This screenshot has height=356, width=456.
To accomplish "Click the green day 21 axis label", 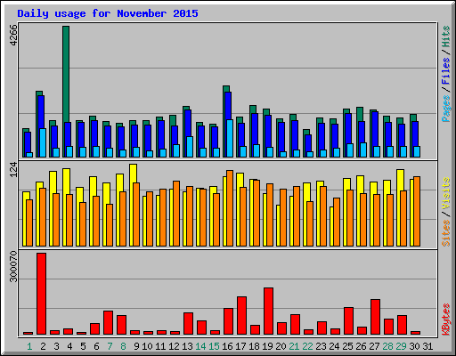I will pyautogui.click(x=294, y=346).
